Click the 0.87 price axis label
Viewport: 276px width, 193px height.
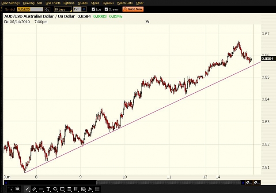265,34
